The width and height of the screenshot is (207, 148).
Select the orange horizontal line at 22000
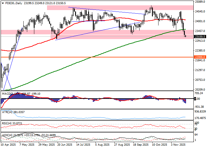pyautogui.click(x=89, y=57)
